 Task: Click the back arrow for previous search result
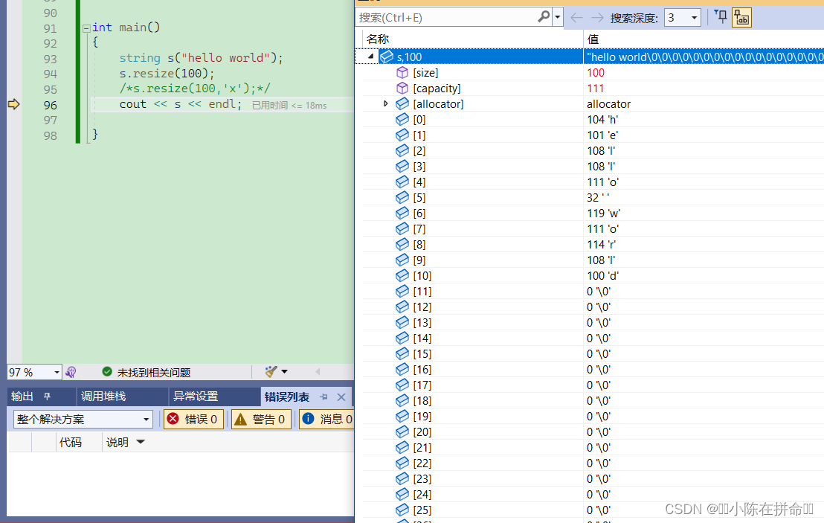576,18
